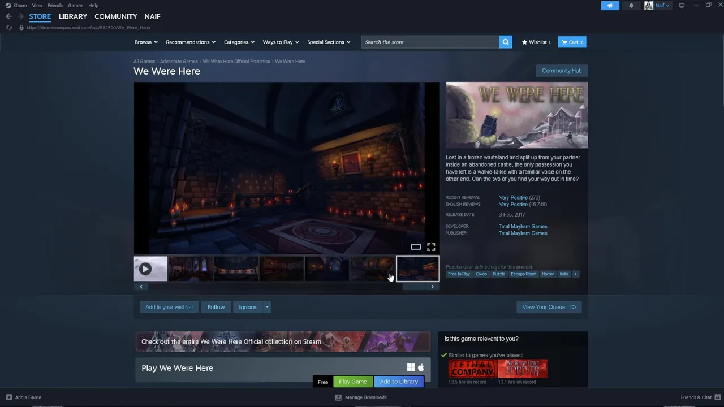The image size is (724, 407).
Task: Follow this game
Action: tap(216, 307)
